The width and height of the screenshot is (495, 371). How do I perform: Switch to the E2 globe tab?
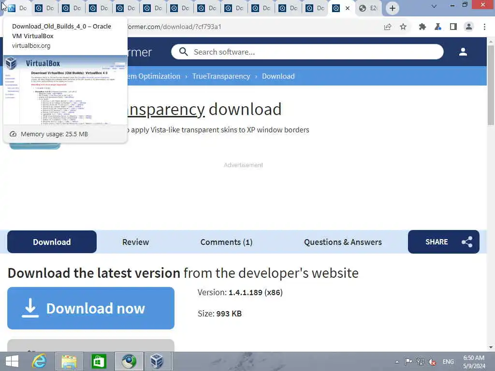coord(368,8)
